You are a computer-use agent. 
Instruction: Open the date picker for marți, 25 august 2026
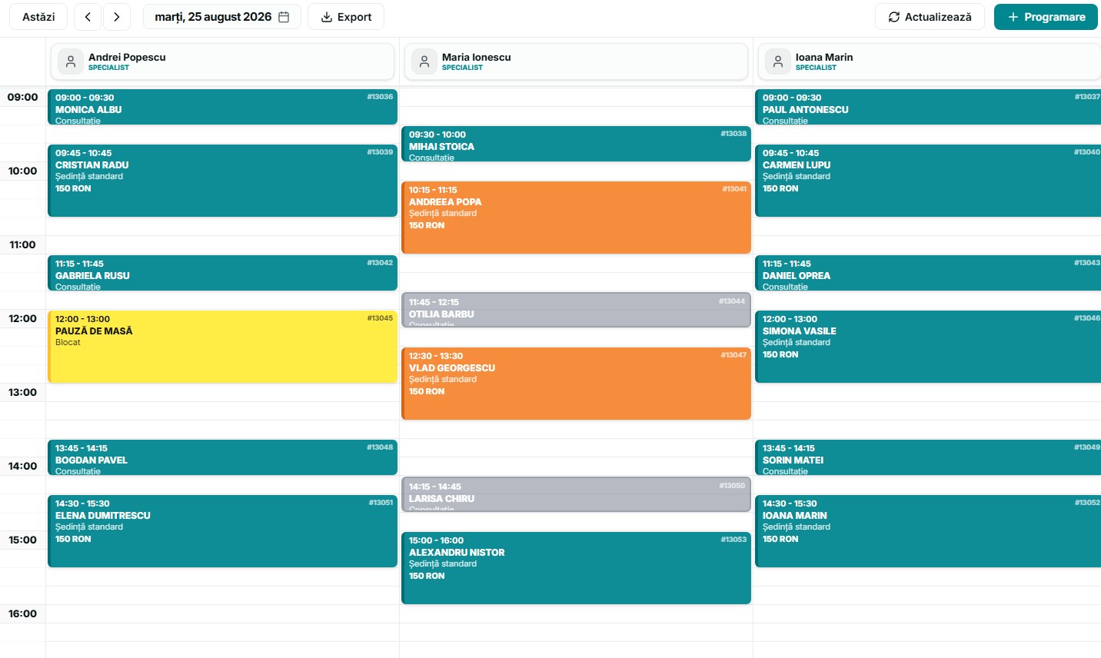pos(222,17)
